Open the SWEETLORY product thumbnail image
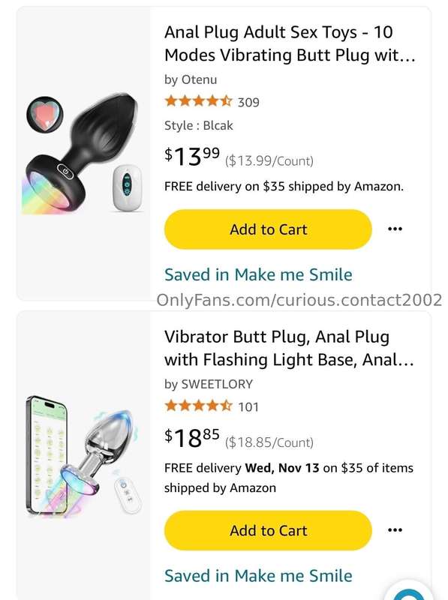The height and width of the screenshot is (600, 448). tap(83, 456)
